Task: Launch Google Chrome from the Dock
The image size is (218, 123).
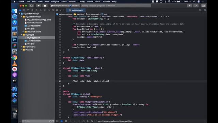Action: [x=15, y=57]
